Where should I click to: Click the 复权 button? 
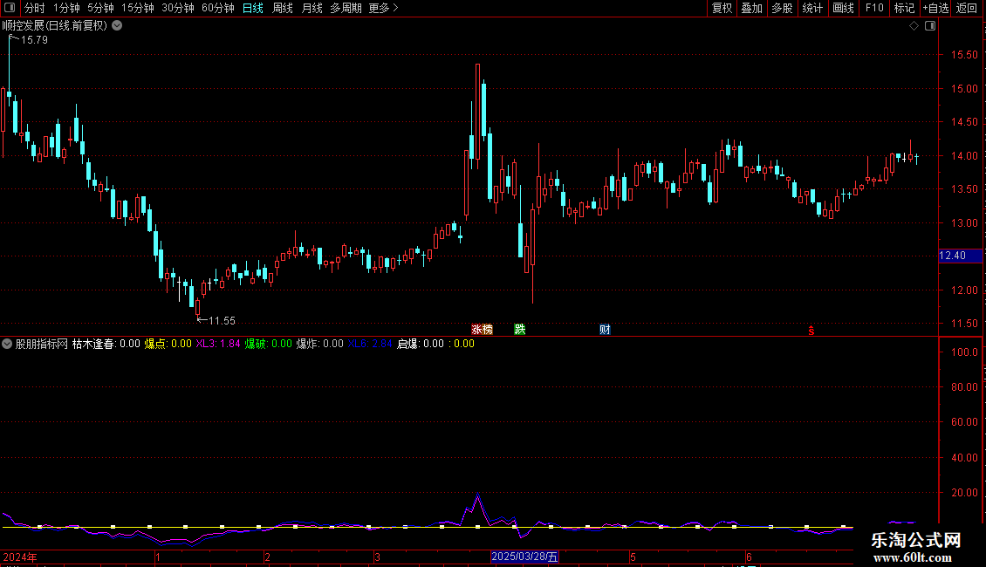click(722, 8)
